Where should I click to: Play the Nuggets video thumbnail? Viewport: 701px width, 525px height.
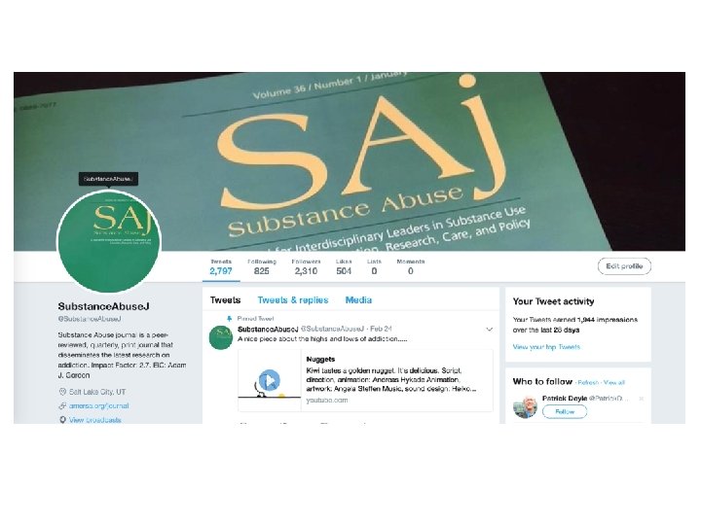pos(269,380)
